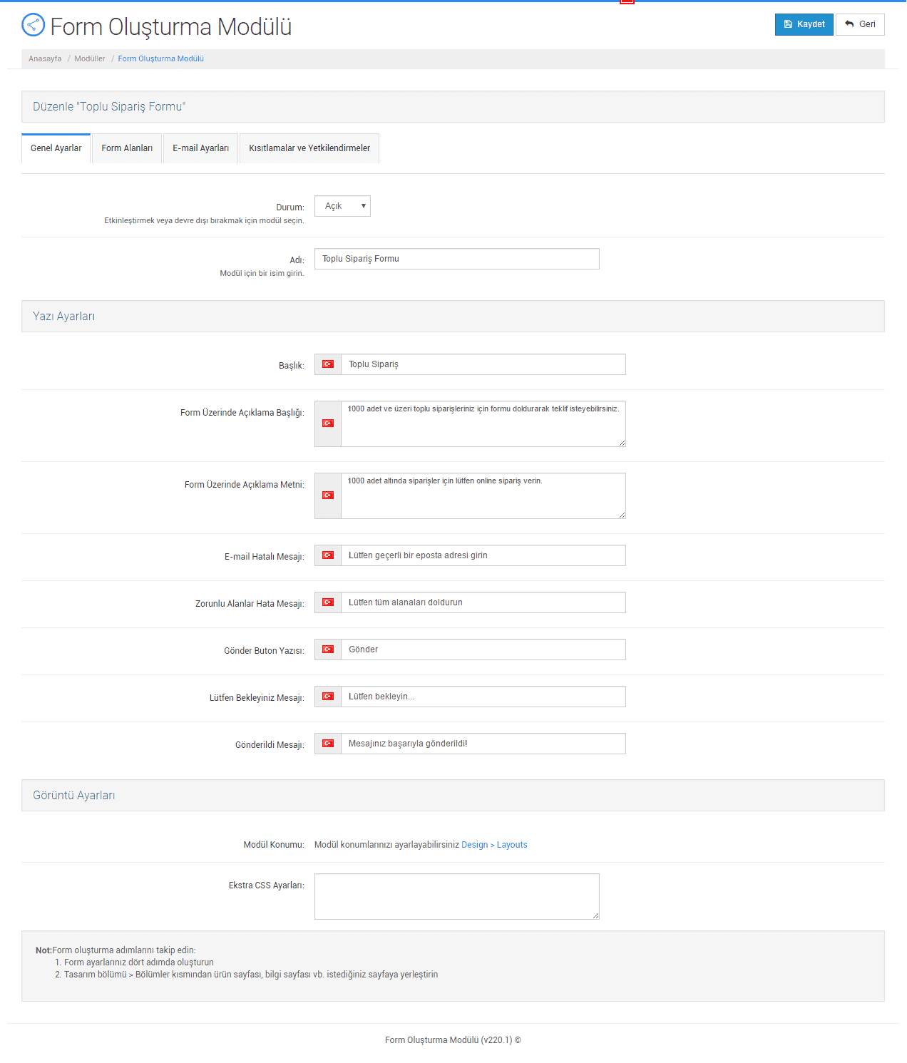Go back using the Geri button
The height and width of the screenshot is (1063, 907).
860,24
